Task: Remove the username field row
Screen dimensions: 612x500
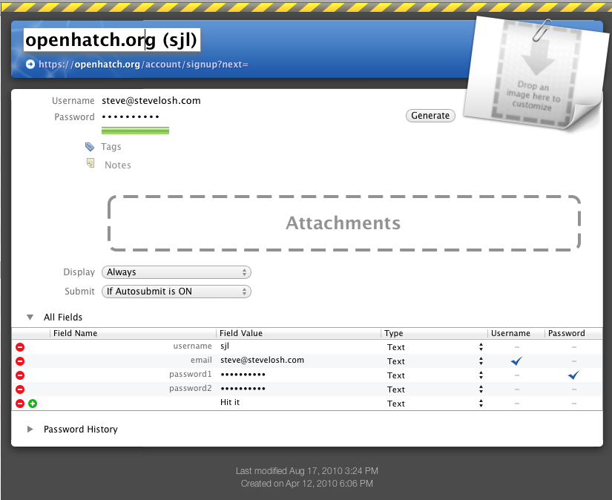Action: point(20,347)
